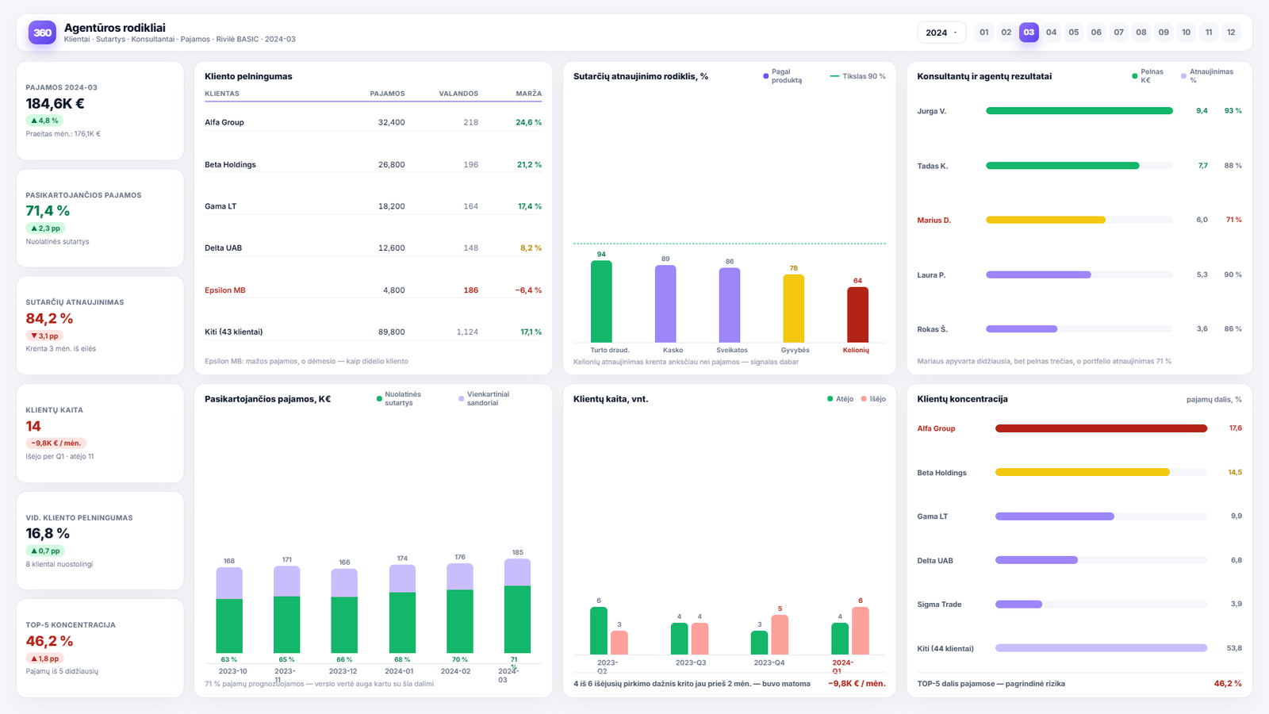Click the 84,2 % renewal value
Viewport: 1269px width, 714px height.
click(49, 319)
